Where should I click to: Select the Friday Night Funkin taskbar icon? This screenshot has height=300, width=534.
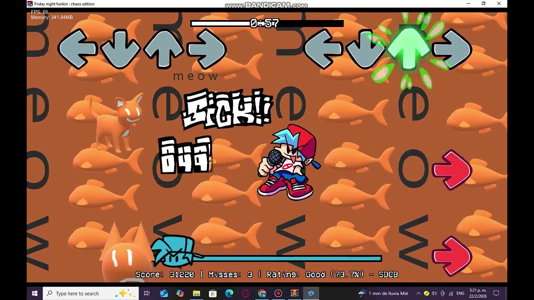pos(311,293)
